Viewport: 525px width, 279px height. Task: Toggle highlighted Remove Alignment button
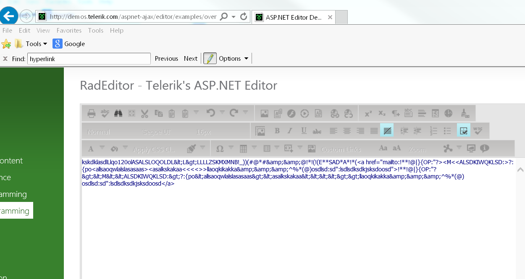(x=387, y=131)
